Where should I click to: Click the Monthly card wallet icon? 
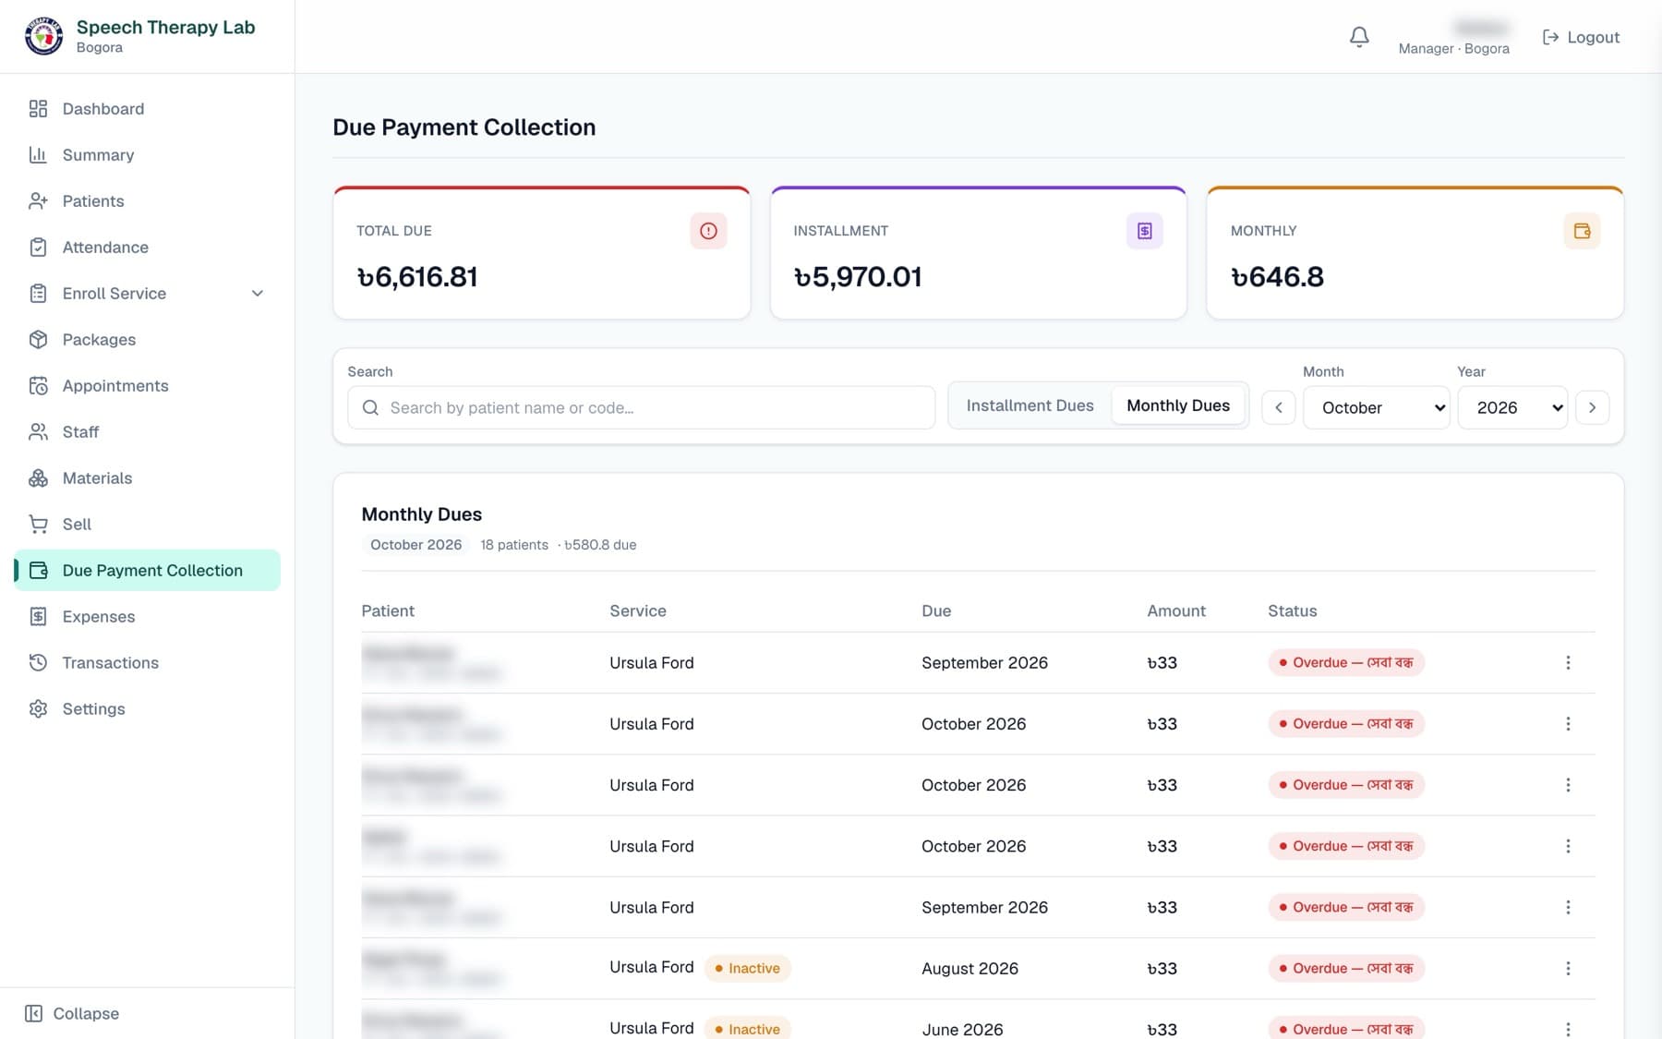click(x=1582, y=231)
